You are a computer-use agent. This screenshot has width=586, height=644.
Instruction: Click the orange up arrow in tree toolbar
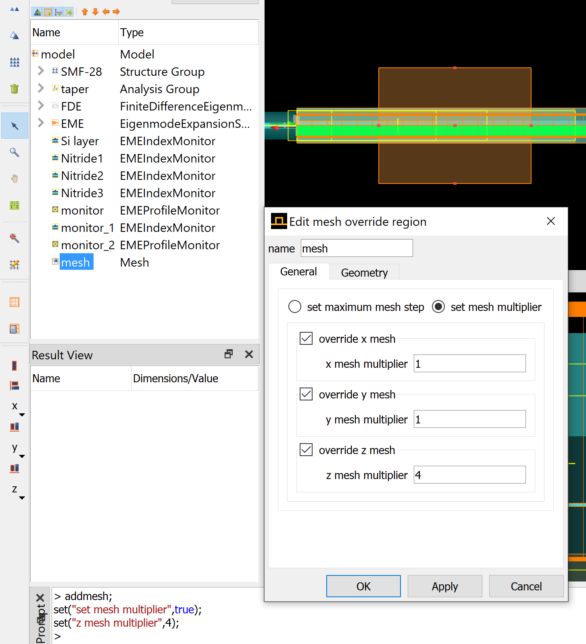[85, 12]
